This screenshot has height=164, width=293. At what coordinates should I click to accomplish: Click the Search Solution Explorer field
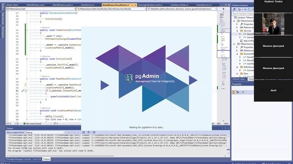pyautogui.click(x=243, y=14)
